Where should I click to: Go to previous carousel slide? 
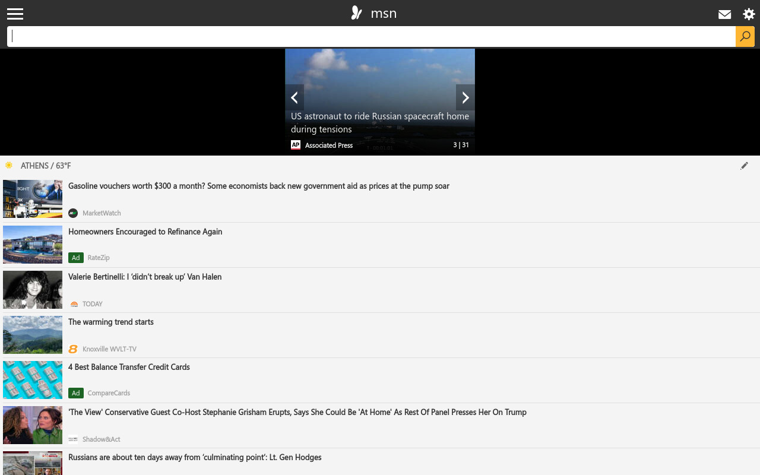(294, 97)
